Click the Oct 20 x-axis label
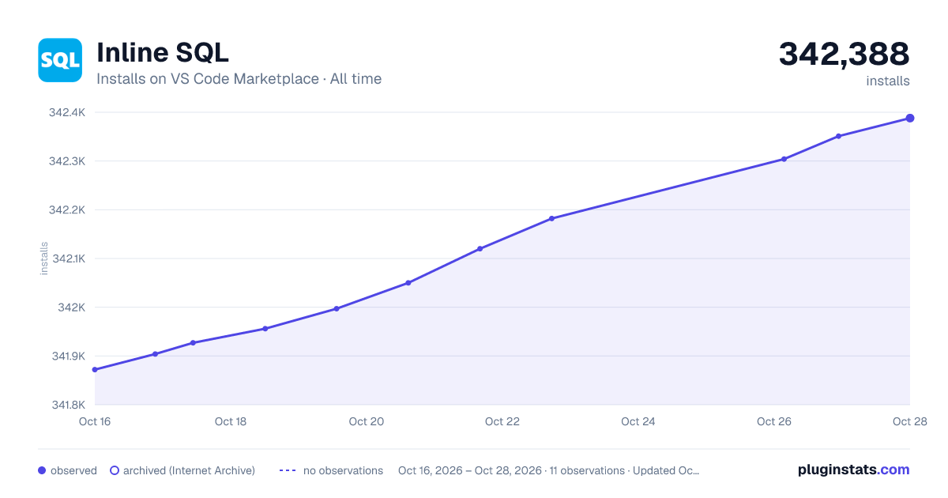This screenshot has width=948, height=498. [x=367, y=421]
